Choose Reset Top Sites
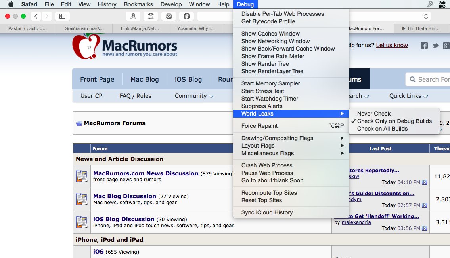 point(291,200)
